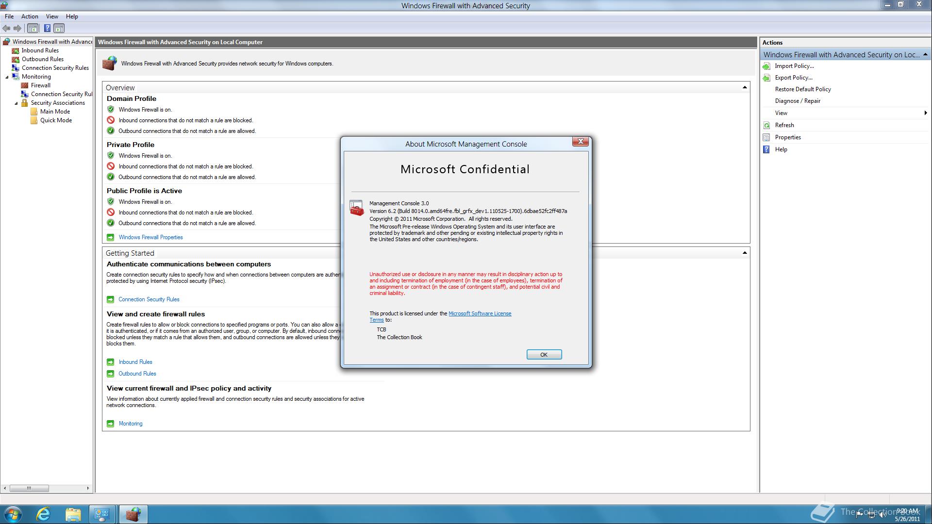Click the Export Policy... action text
This screenshot has height=524, width=932.
pyautogui.click(x=794, y=78)
